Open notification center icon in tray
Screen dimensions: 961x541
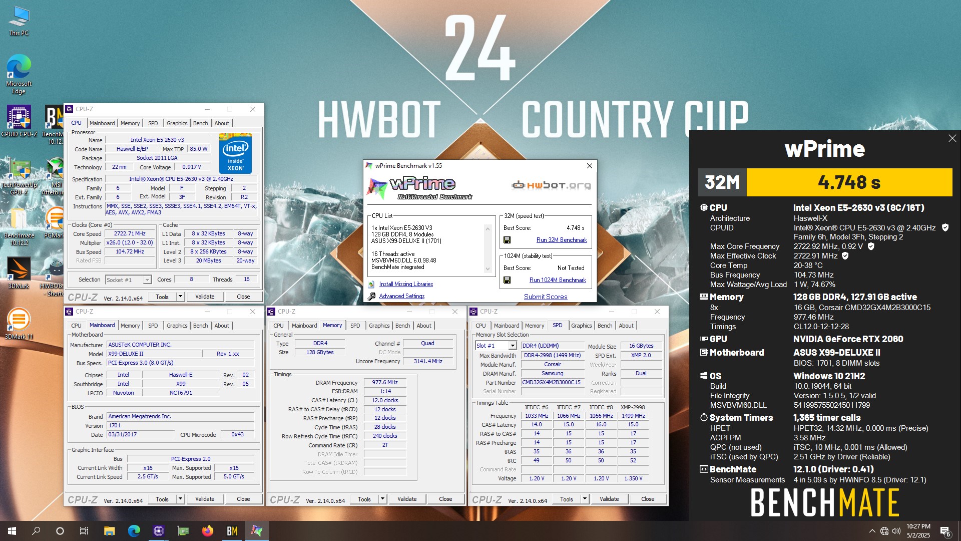[x=945, y=531]
